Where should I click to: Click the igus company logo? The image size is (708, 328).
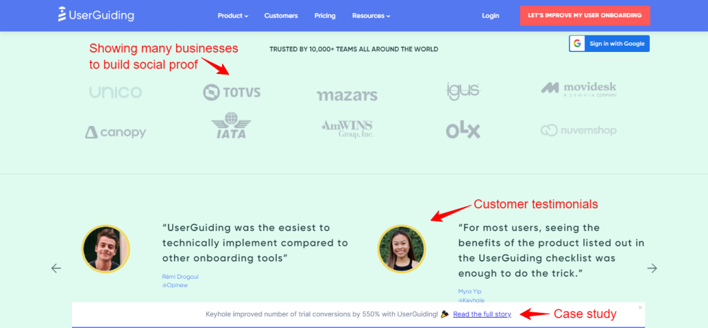coord(463,91)
